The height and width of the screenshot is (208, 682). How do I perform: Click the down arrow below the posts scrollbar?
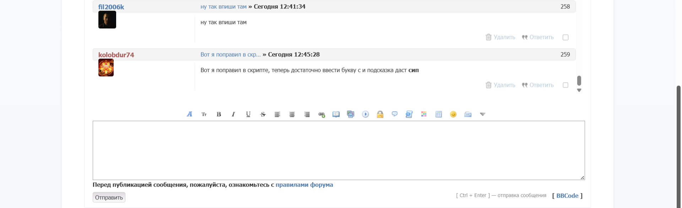tap(579, 91)
